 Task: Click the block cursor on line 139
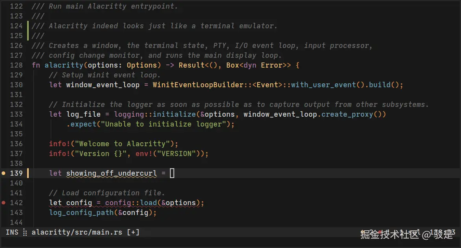tap(172, 173)
